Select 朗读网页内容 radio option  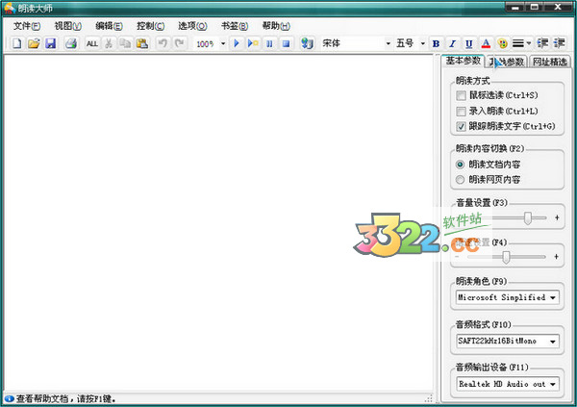coord(462,179)
